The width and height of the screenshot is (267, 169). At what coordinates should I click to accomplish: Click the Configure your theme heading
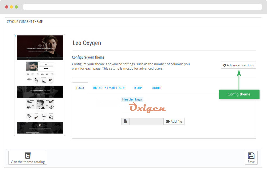[88, 57]
